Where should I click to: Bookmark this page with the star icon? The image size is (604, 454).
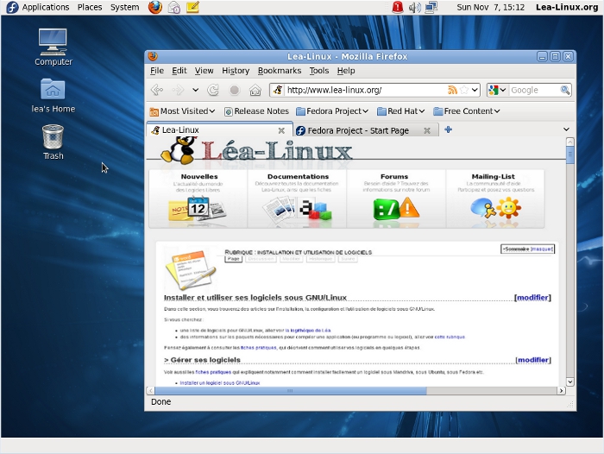click(x=464, y=90)
